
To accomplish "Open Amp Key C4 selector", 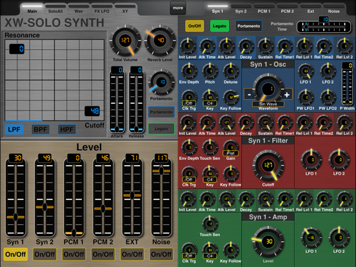I will pos(210,256).
